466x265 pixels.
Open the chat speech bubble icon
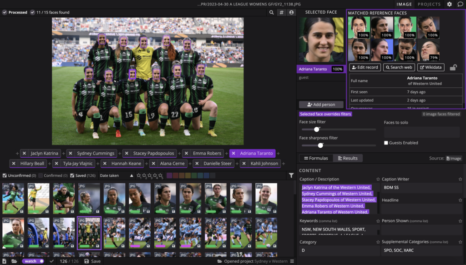460,4
